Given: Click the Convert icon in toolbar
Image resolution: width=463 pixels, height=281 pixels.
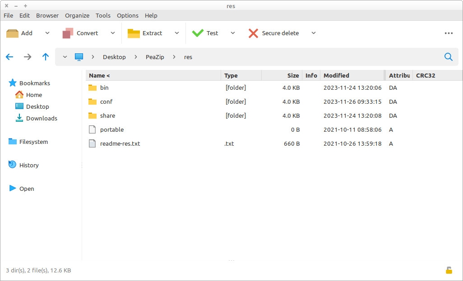Looking at the screenshot, I should [x=68, y=33].
